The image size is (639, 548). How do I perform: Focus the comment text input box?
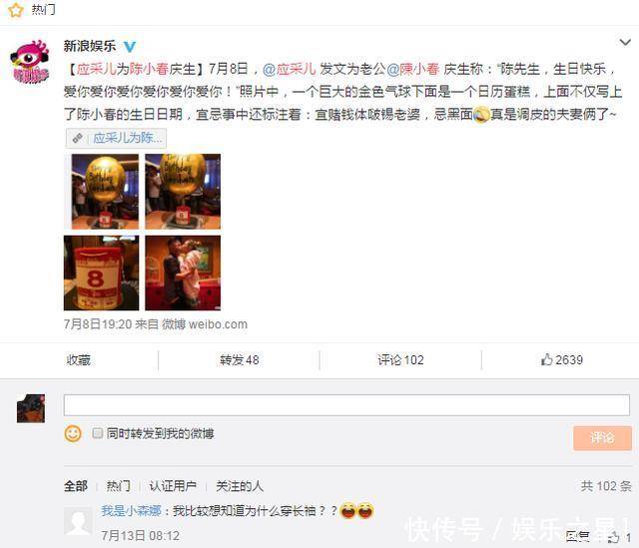346,405
